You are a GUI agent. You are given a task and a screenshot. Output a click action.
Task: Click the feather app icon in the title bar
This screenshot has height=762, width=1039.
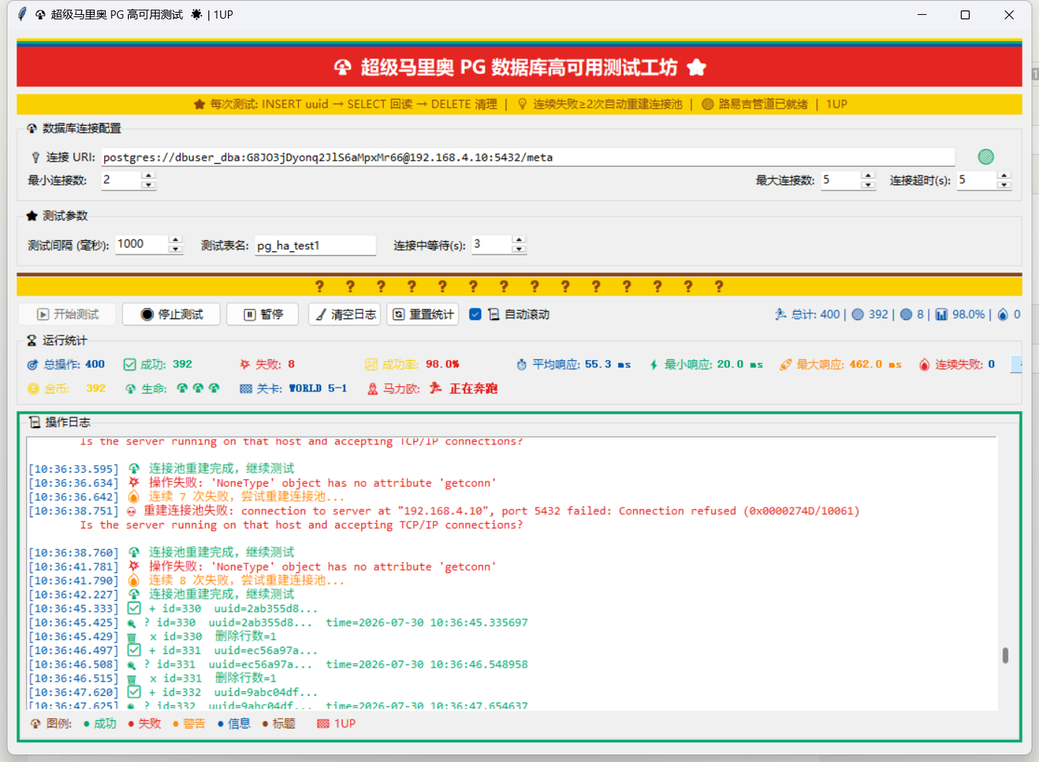(22, 14)
